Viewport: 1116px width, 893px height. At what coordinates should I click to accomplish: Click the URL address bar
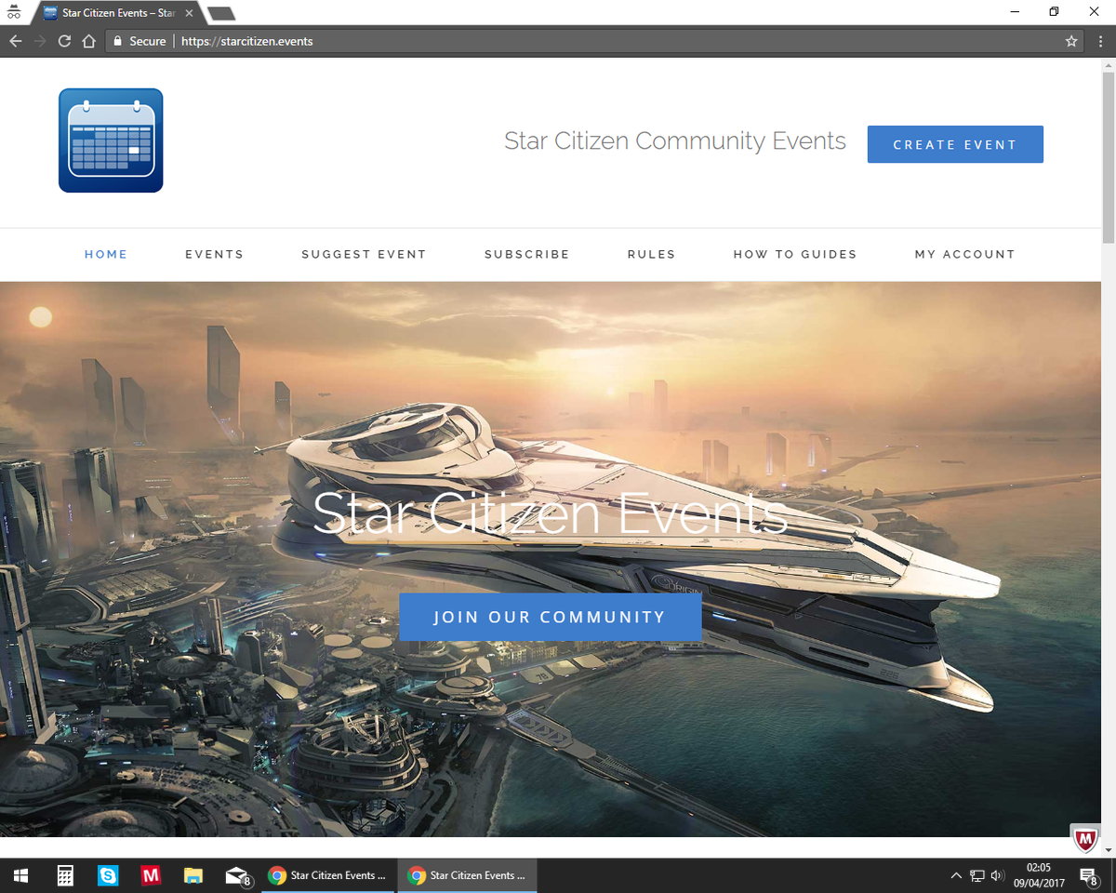click(x=595, y=41)
